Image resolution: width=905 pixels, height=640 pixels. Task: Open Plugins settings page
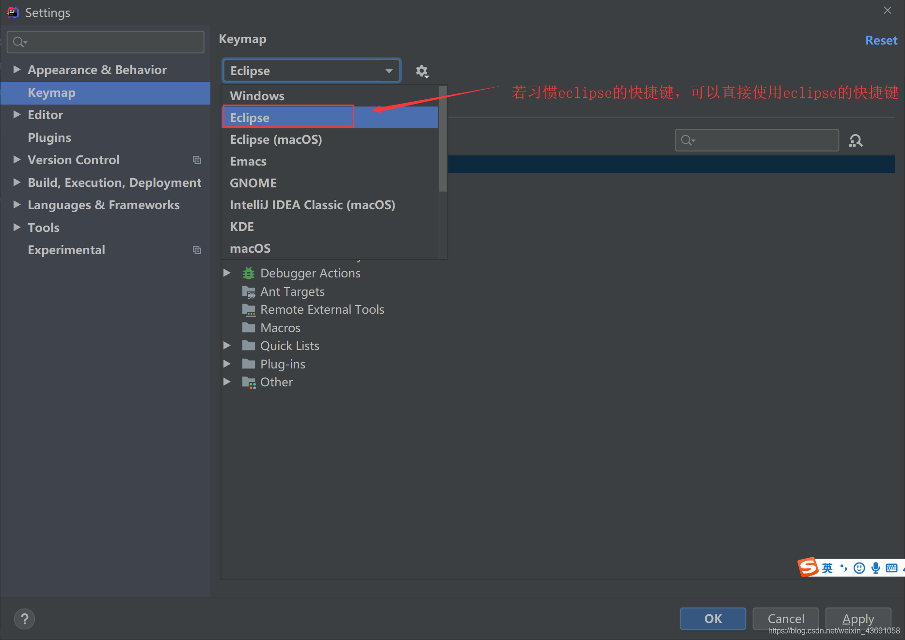click(x=105, y=137)
